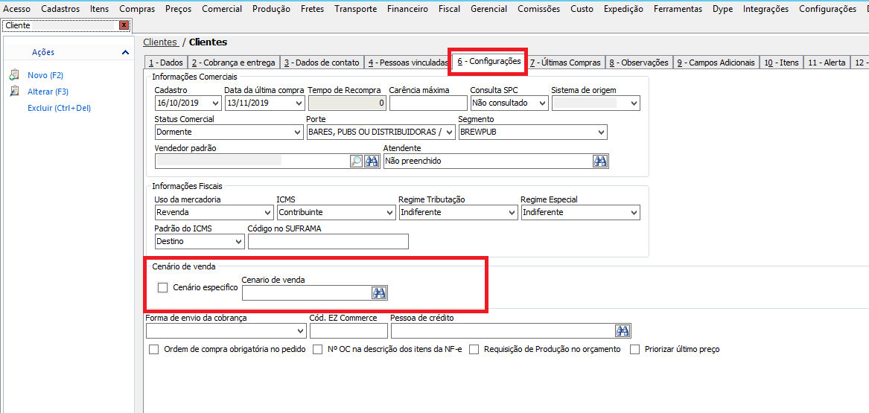The height and width of the screenshot is (413, 869).
Task: Open the Data da última compra dropdown
Action: [299, 103]
